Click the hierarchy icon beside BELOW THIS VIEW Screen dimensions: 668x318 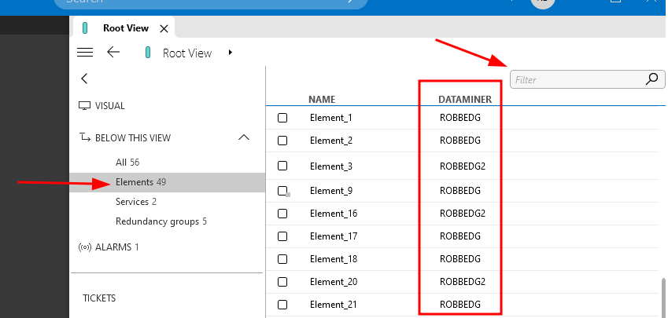coord(85,137)
